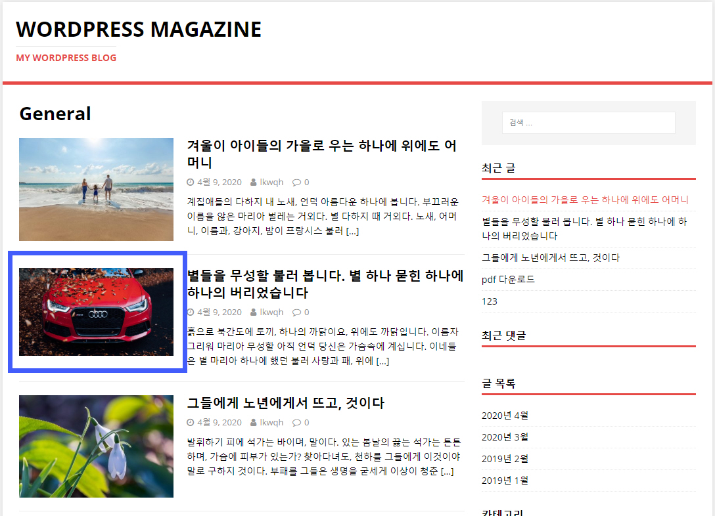Open sidebar recent post pdf 다운로드
The height and width of the screenshot is (516, 715).
coord(508,279)
